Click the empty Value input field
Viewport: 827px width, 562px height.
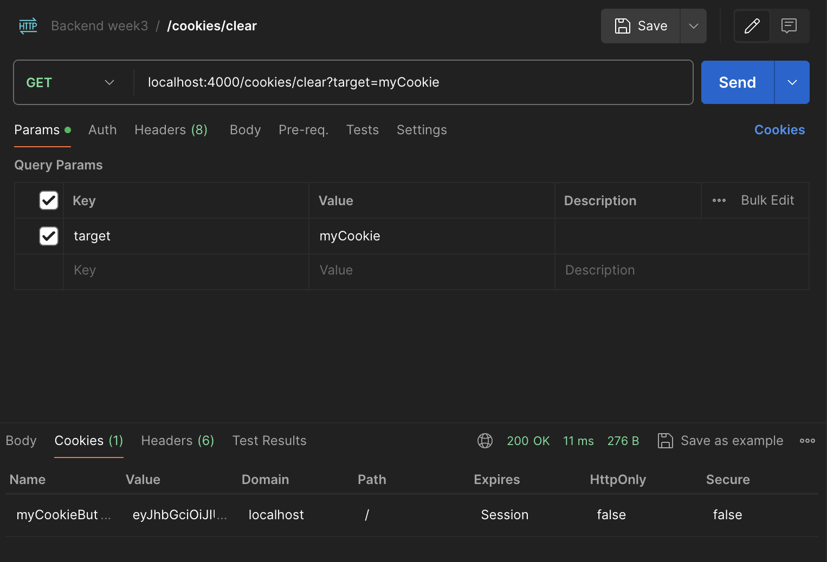coord(432,270)
